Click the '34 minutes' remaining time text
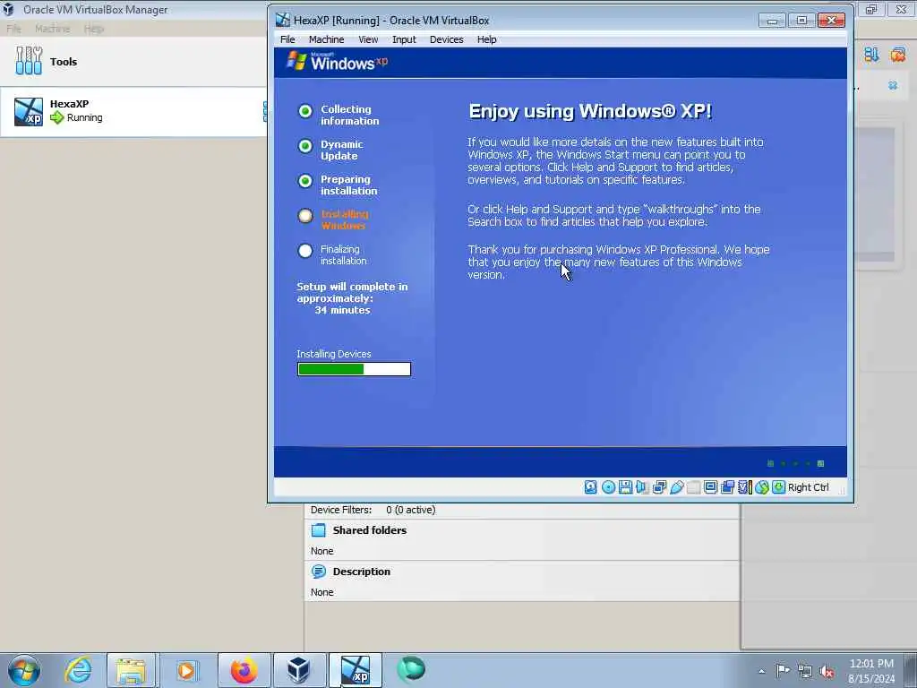Viewport: 917px width, 688px height. (343, 310)
